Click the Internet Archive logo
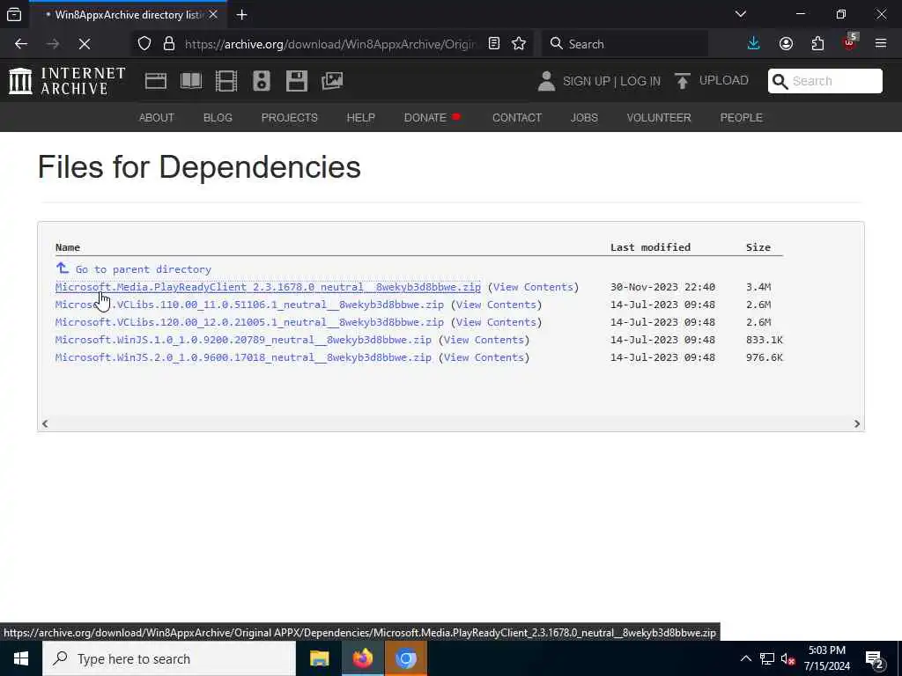This screenshot has width=902, height=676. (67, 81)
